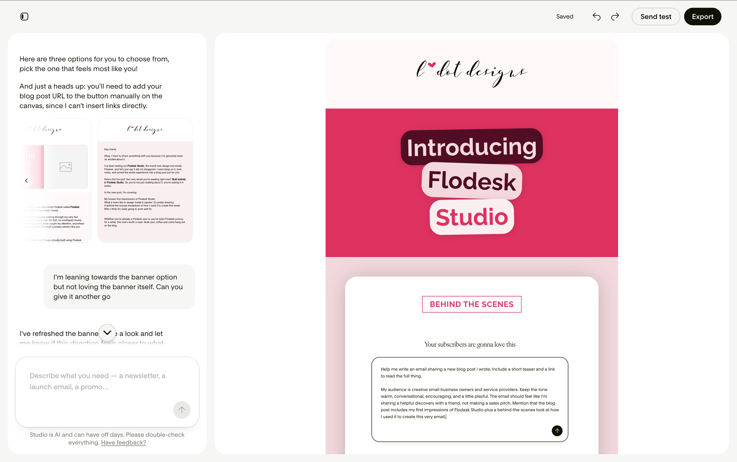The height and width of the screenshot is (462, 737).
Task: Select the Introducing banner text block
Action: (x=471, y=147)
